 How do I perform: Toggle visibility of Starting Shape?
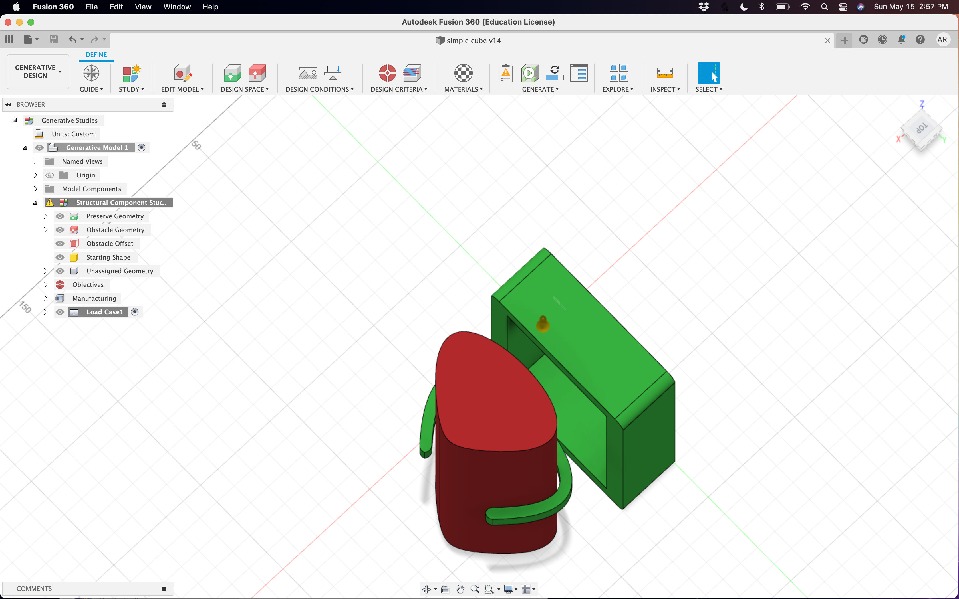[59, 257]
